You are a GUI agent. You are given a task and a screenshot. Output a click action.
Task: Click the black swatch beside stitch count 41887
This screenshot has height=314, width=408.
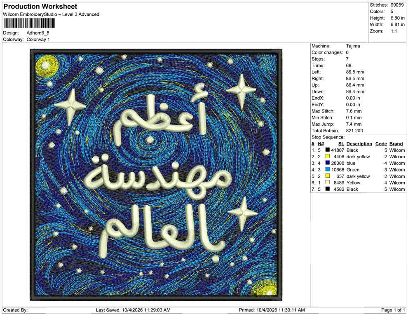click(x=328, y=150)
